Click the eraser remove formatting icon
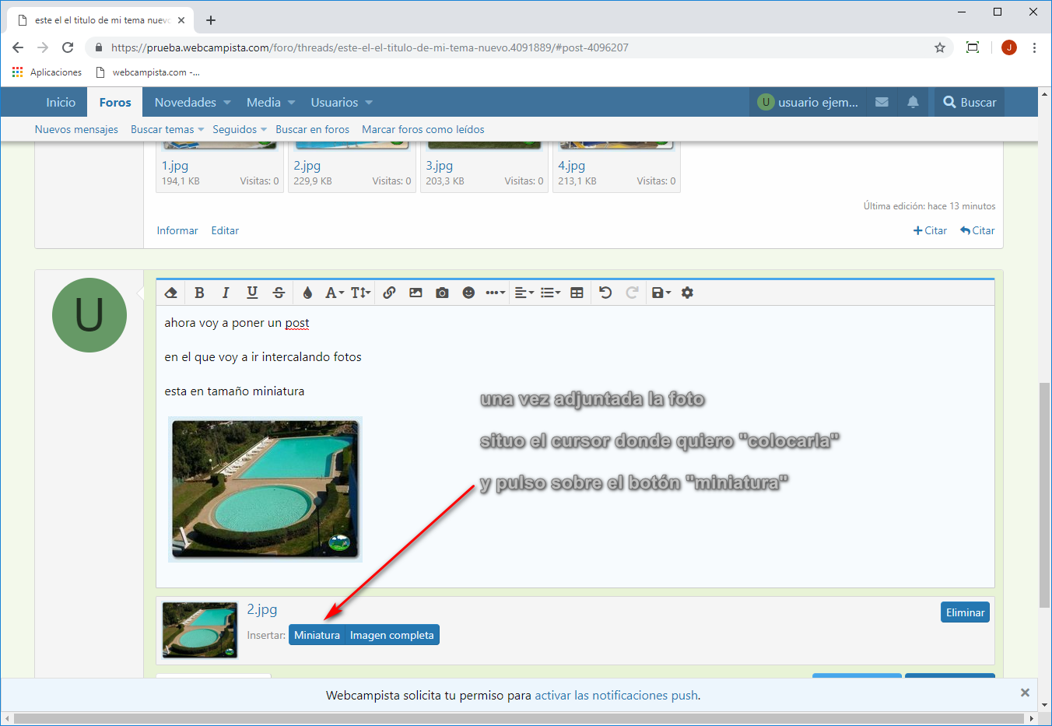Image resolution: width=1052 pixels, height=726 pixels. tap(171, 293)
